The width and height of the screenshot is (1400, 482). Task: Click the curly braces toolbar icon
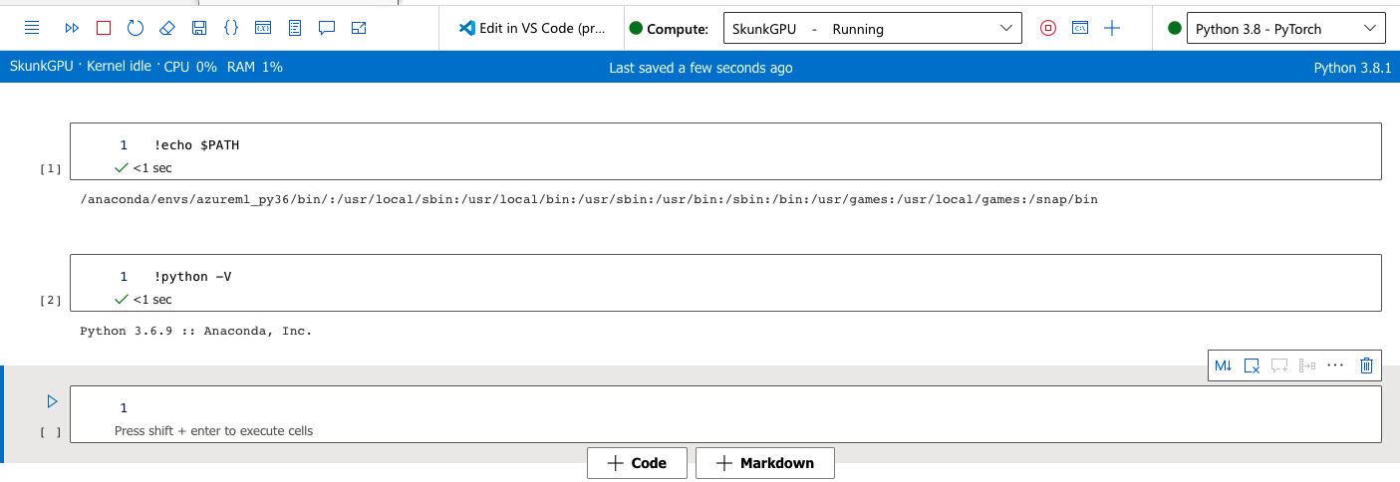click(x=231, y=29)
